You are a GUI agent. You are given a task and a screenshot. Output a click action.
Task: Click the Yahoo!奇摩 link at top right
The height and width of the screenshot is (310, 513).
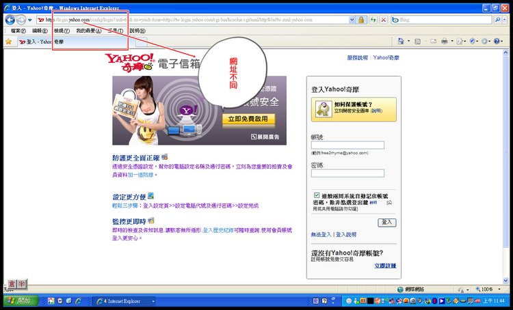click(x=386, y=58)
